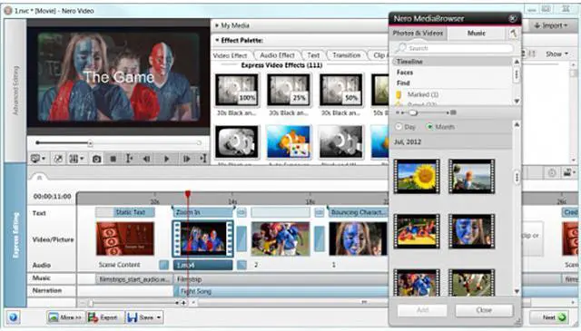Open the Transition tab
Viewport: 581px width, 331px height.
point(346,55)
